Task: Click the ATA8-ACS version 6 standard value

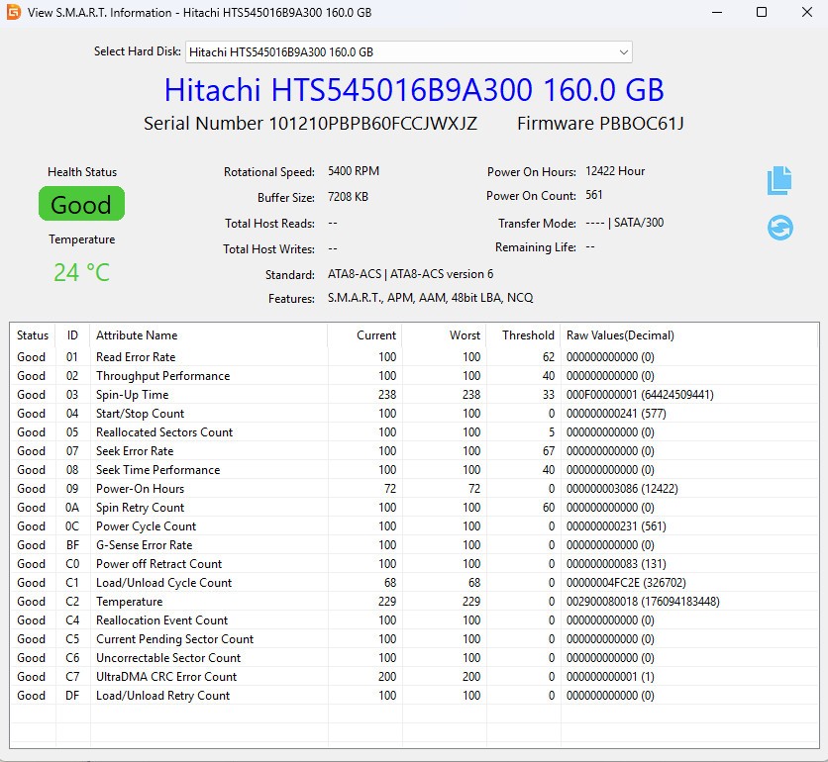Action: coord(410,274)
